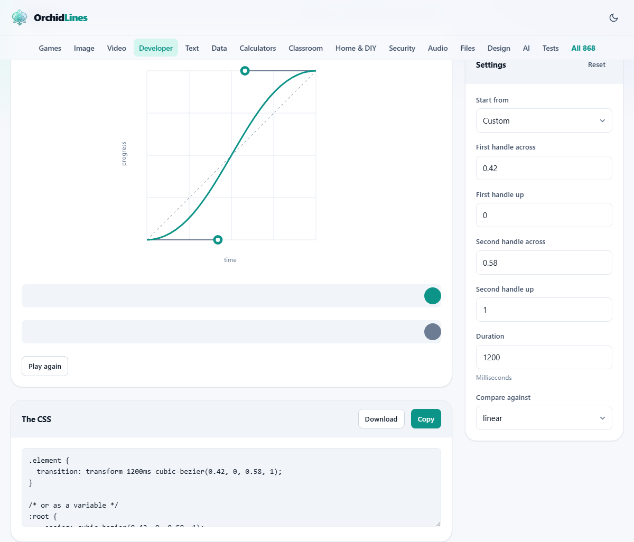This screenshot has width=634, height=542.
Task: Grab the bottom bezier control handle
Action: [x=218, y=240]
